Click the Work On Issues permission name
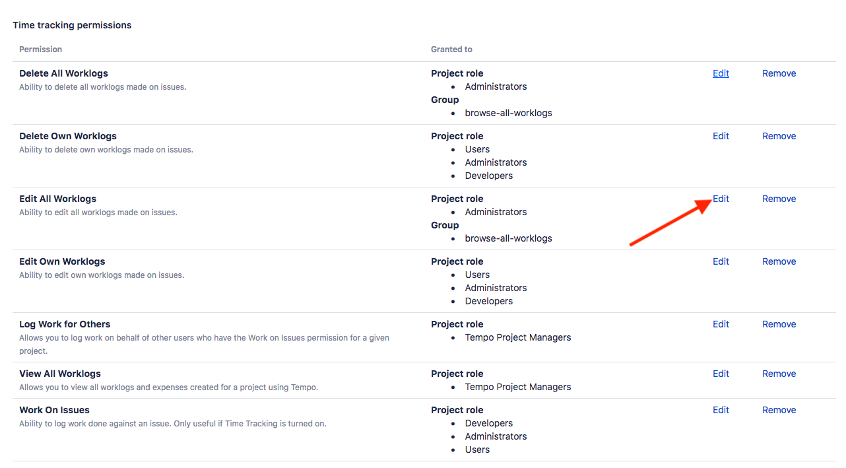 54,410
